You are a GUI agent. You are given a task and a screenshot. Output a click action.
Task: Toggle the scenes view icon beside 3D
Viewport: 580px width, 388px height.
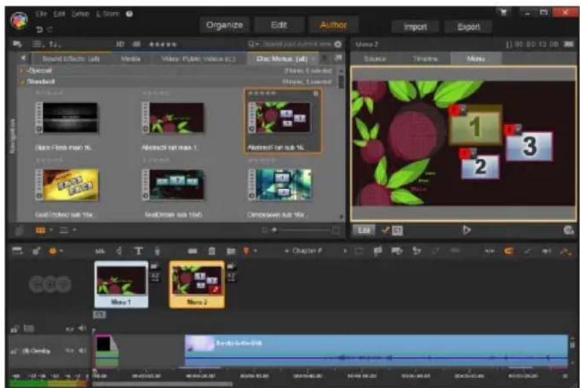click(136, 44)
